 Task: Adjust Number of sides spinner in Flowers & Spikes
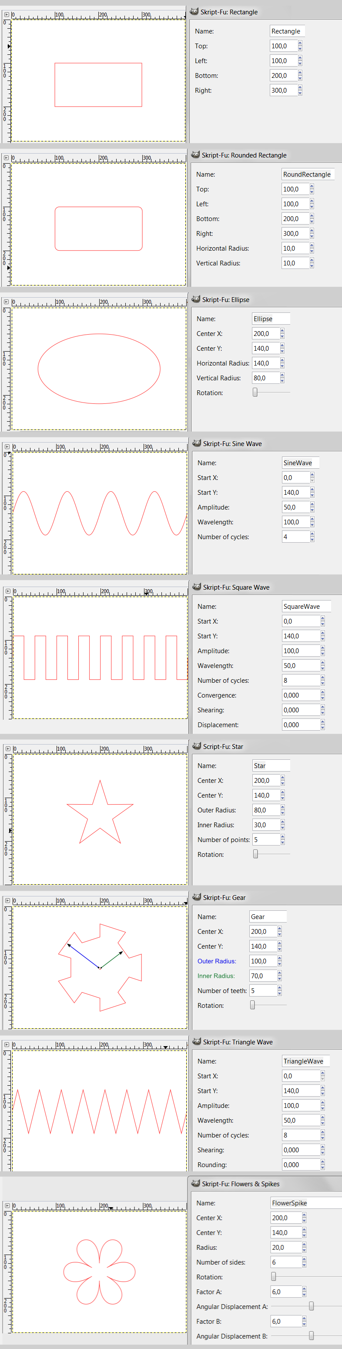[x=304, y=1262]
